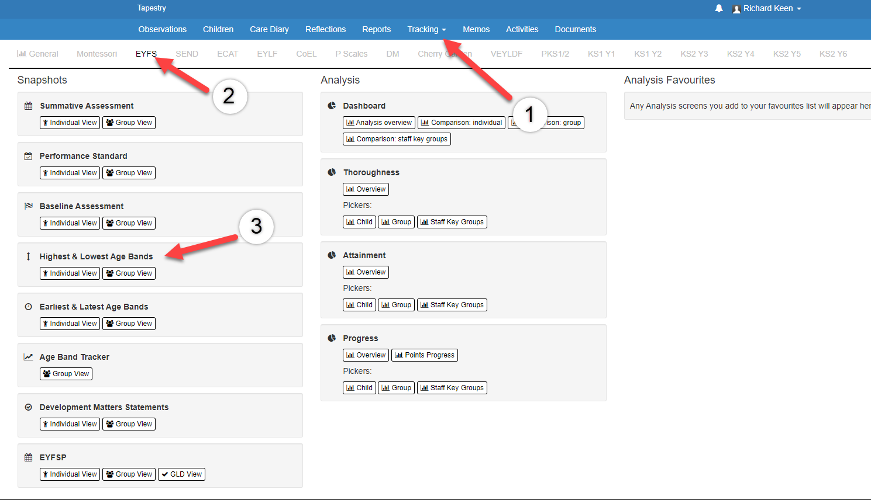Select the KS2 Y4 tab

[741, 54]
